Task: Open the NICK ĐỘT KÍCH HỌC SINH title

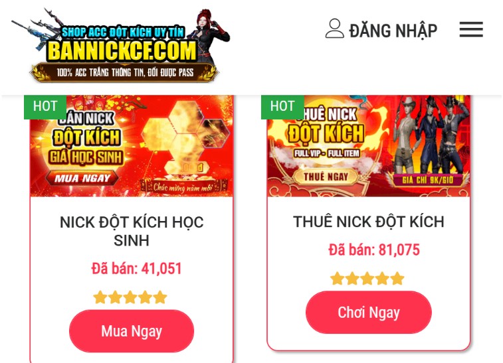Action: tap(132, 231)
